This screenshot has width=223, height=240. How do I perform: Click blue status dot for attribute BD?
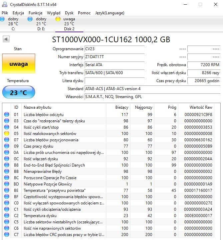[x=7, y=184]
